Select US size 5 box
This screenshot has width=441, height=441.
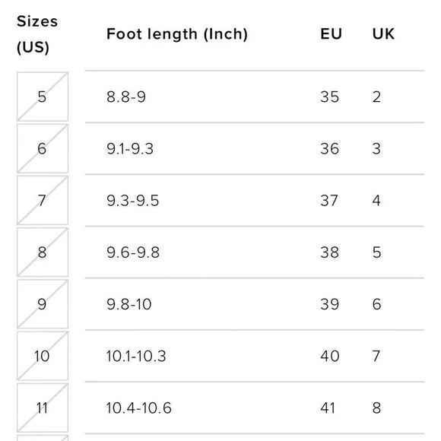[x=43, y=97]
